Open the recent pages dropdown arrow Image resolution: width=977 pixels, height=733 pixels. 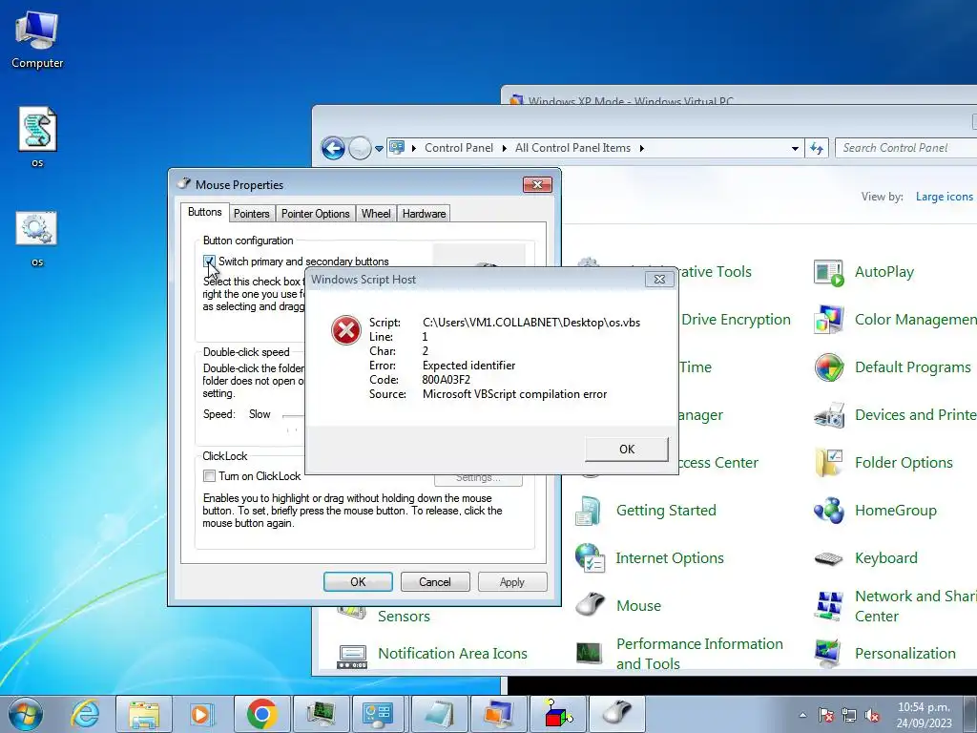pos(379,149)
